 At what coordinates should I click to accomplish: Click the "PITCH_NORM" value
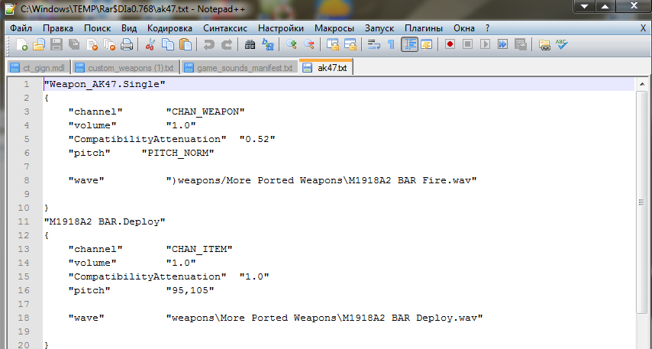coord(178,153)
